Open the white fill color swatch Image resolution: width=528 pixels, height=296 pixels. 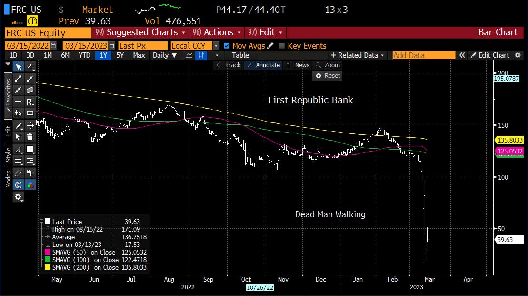click(30, 149)
